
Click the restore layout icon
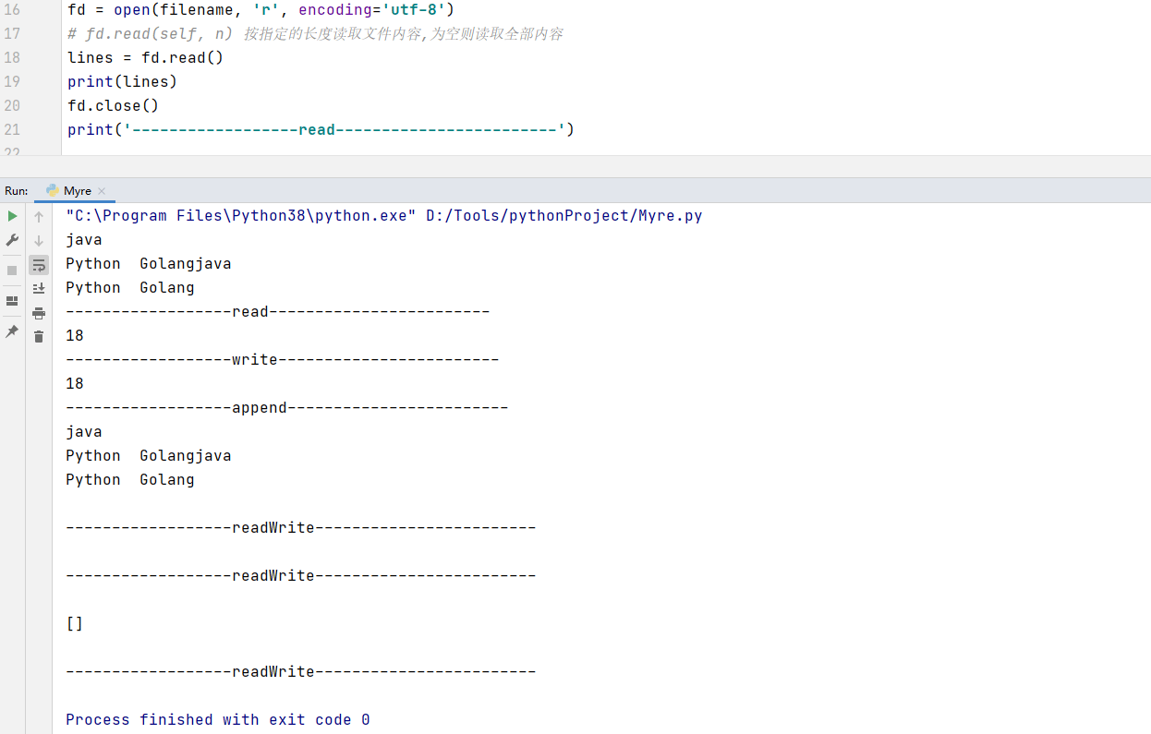(12, 301)
